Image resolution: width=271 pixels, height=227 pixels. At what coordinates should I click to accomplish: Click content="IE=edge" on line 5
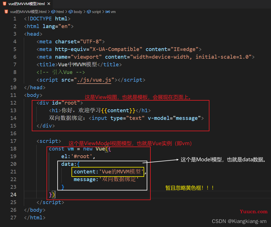pyautogui.click(x=172, y=49)
